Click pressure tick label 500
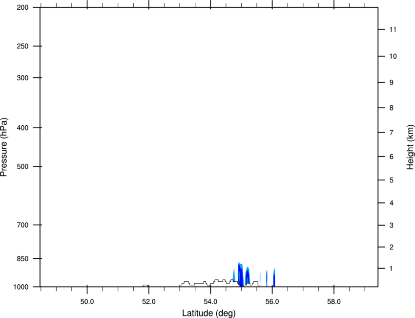 (x=23, y=166)
